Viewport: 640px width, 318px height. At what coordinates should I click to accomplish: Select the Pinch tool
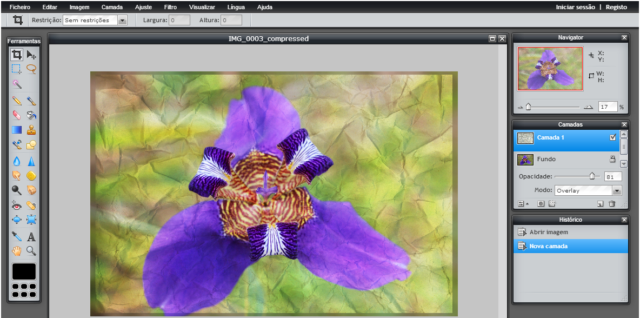point(31,220)
